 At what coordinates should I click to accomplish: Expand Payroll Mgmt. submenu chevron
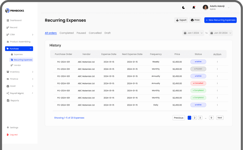(x=33, y=93)
